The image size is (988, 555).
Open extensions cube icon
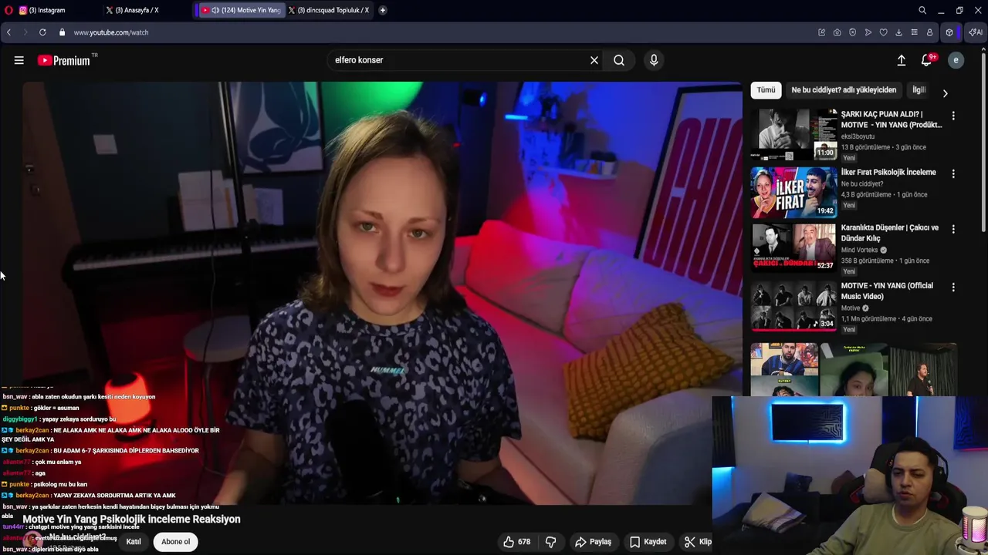point(949,32)
